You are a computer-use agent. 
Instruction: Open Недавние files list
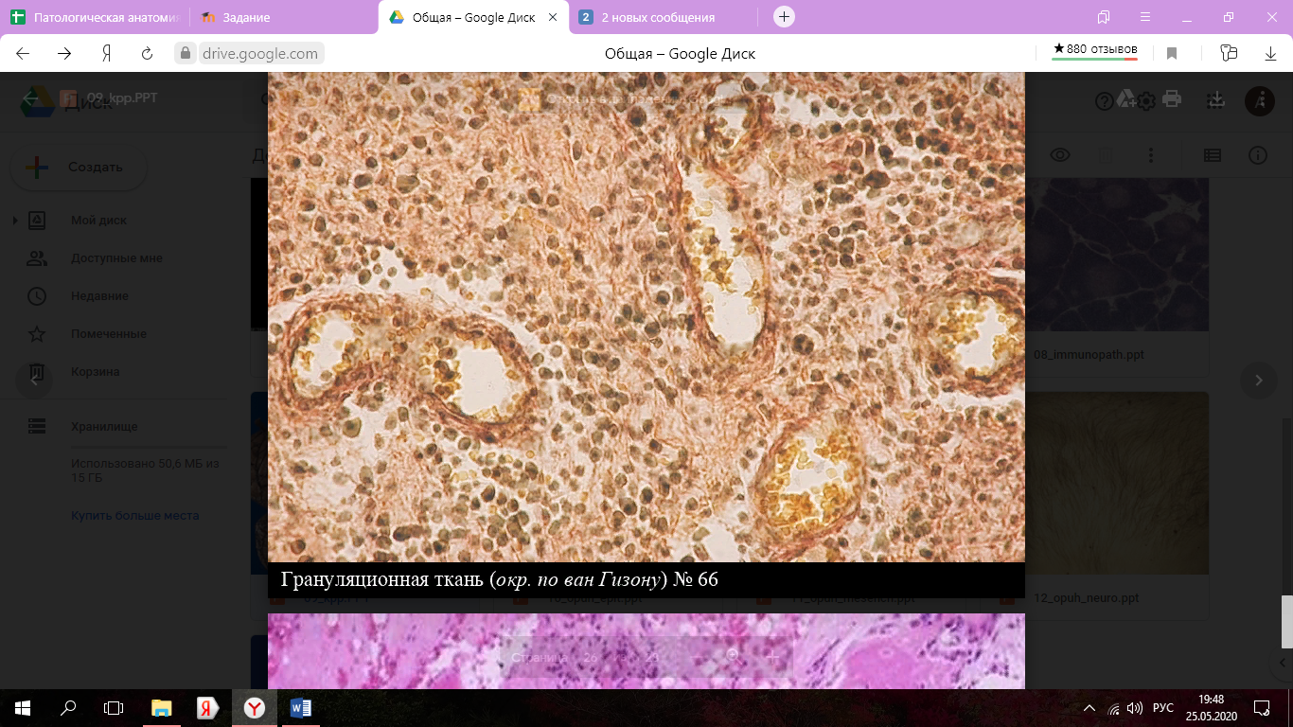(x=99, y=296)
